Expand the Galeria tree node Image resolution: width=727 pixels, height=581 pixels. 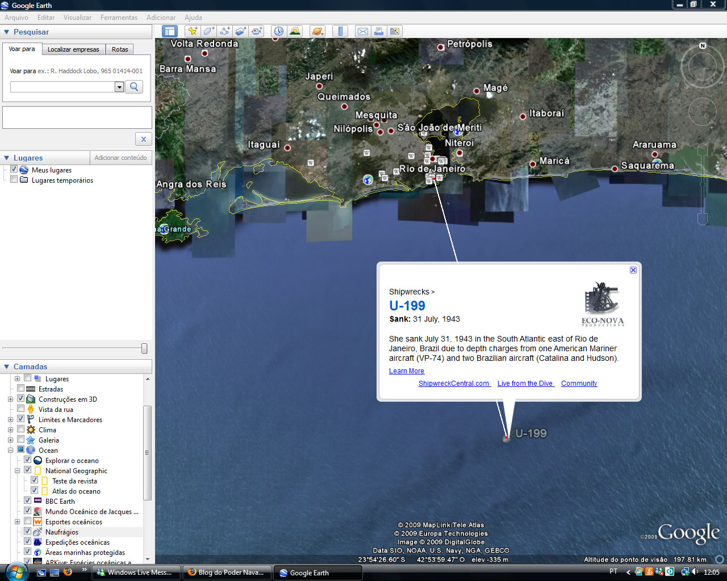[x=10, y=440]
